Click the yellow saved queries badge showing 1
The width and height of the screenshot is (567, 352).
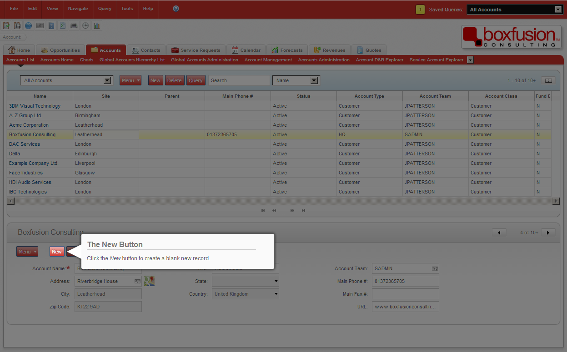420,10
